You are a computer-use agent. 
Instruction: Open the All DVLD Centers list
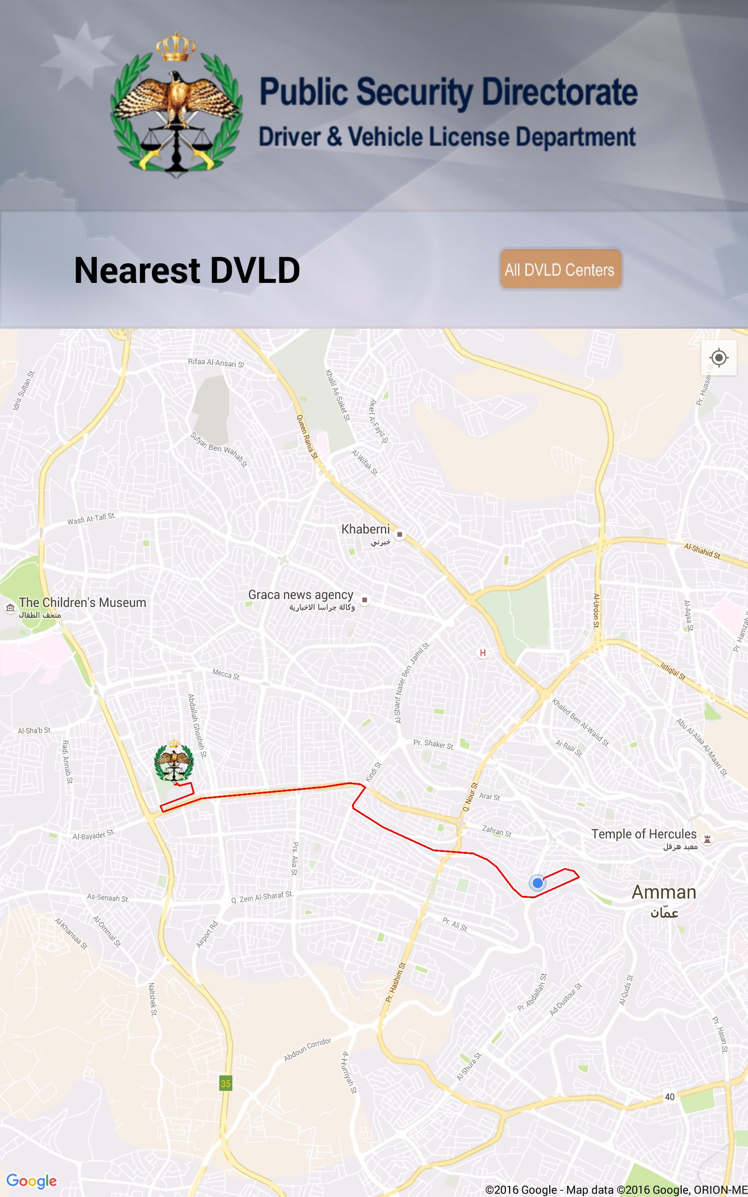(x=560, y=269)
